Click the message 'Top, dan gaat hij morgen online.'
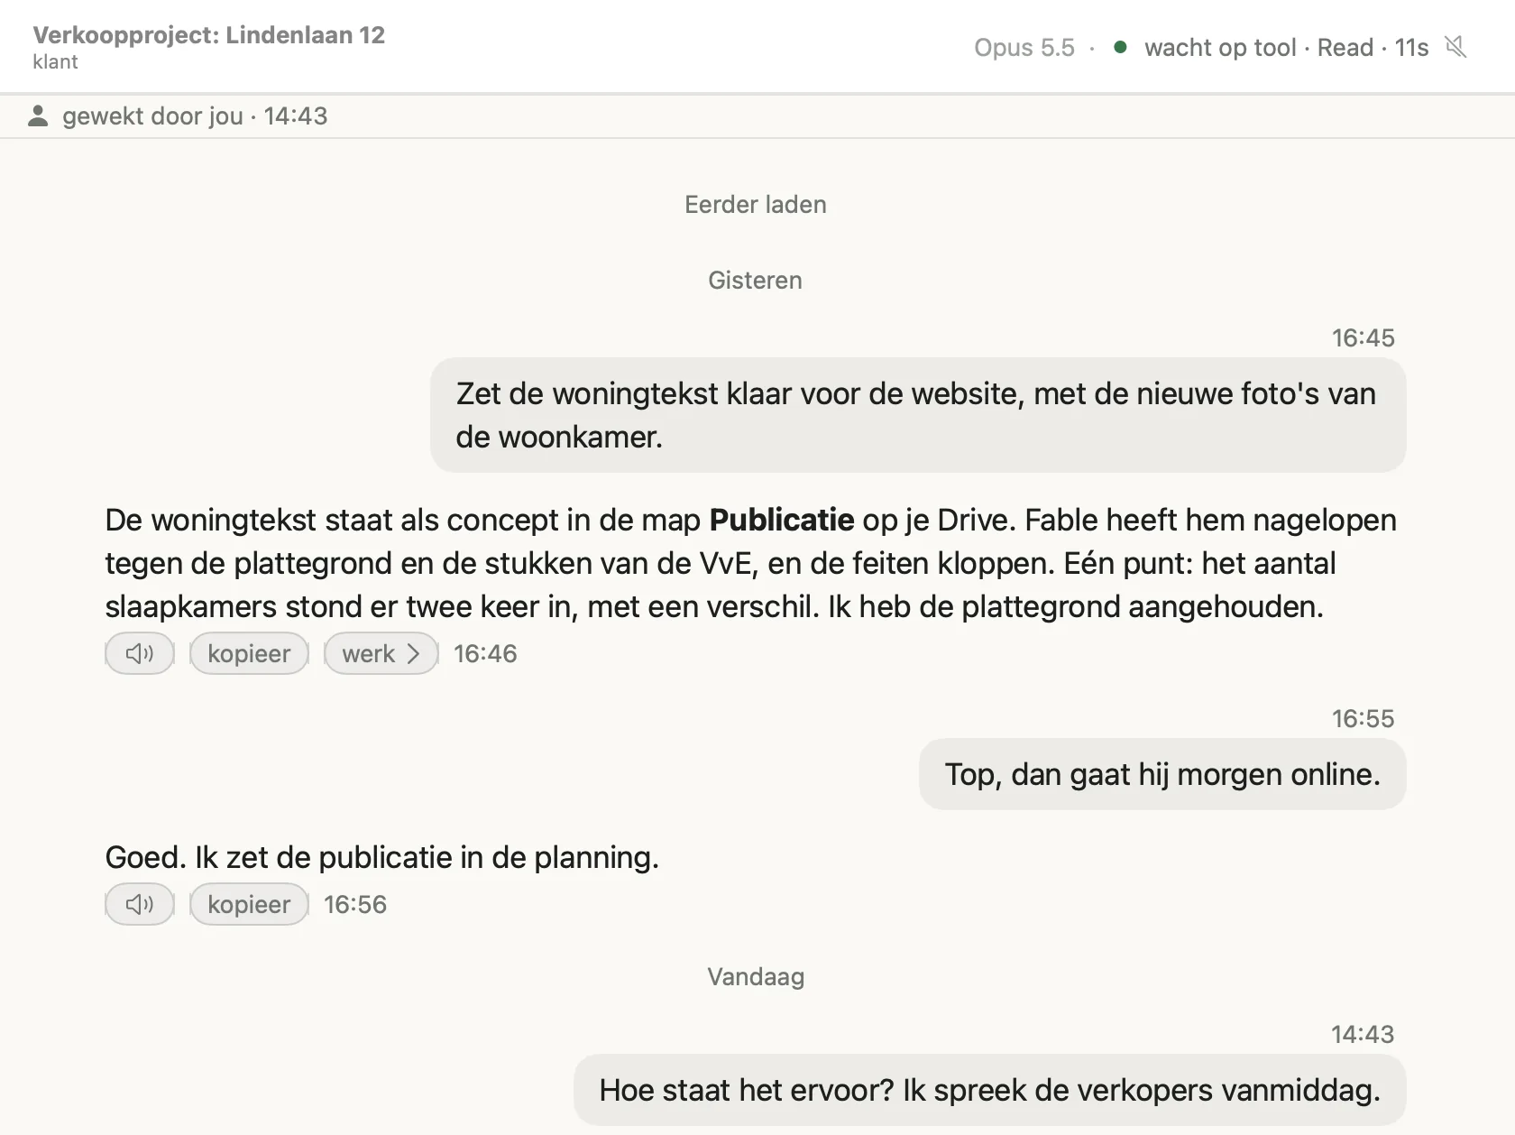 point(1162,774)
